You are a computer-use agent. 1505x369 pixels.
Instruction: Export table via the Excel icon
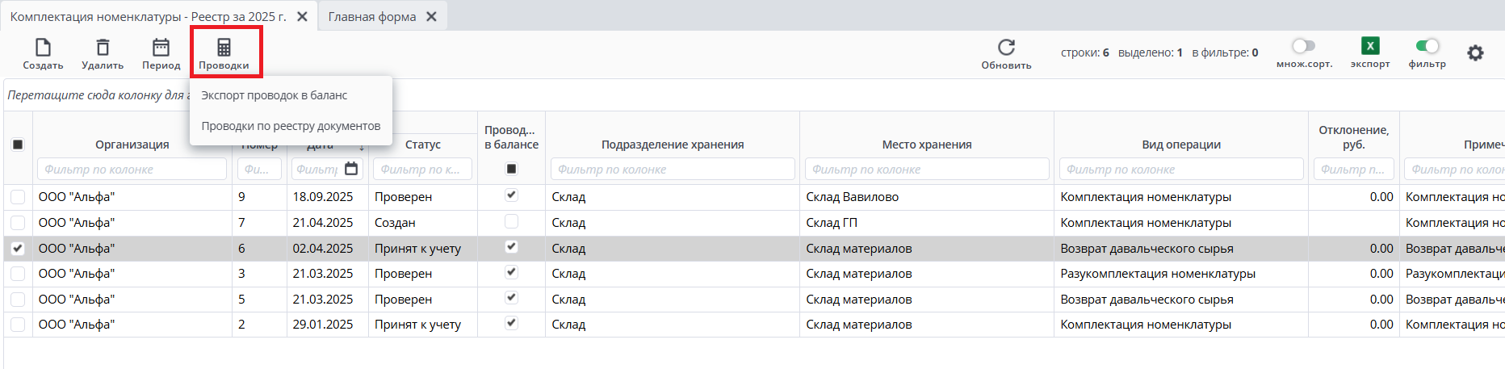click(1369, 46)
